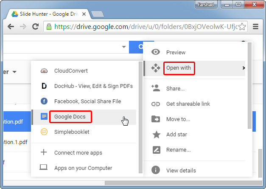
Task: Click Apps on your Computer
Action: click(x=83, y=168)
